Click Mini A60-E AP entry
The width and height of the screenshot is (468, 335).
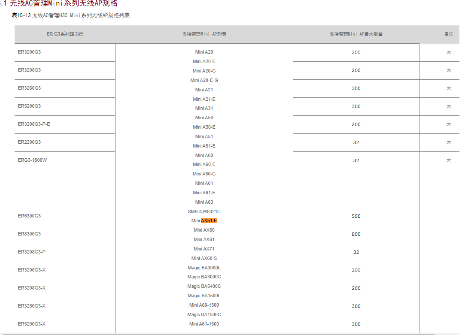click(204, 165)
